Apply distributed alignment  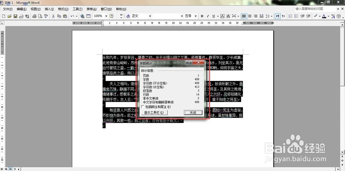point(262,16)
